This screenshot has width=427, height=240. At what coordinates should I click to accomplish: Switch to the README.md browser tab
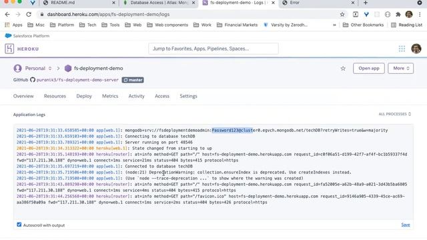click(79, 3)
